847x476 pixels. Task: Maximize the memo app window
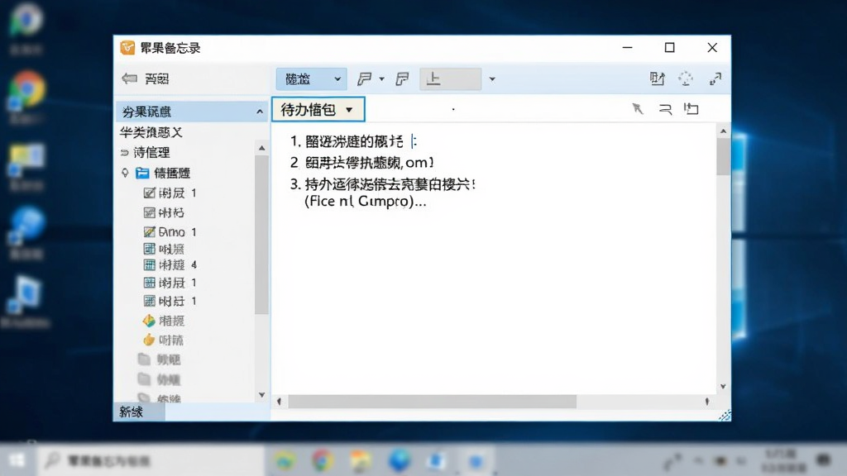[670, 47]
